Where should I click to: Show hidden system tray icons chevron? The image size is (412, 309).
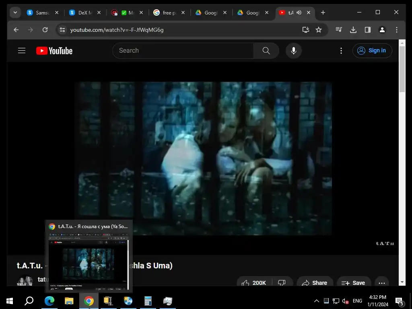317,301
